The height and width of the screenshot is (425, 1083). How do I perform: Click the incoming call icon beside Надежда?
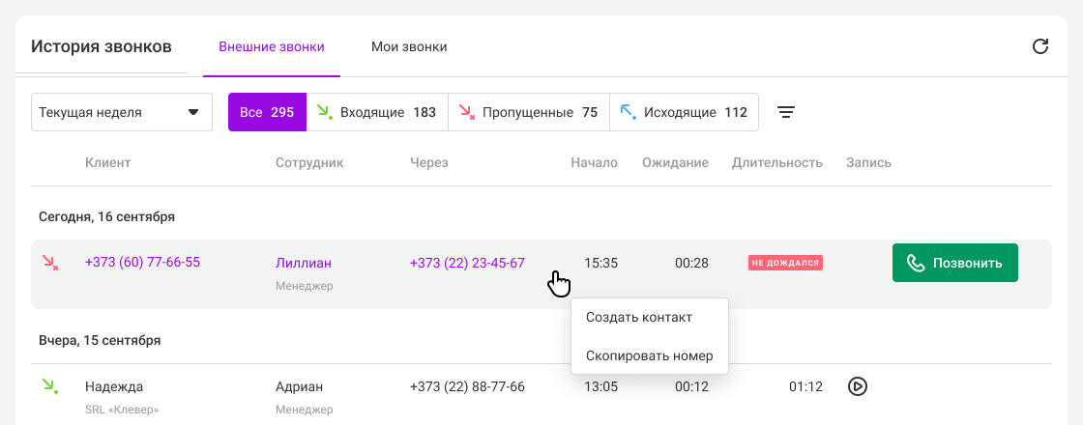coord(50,386)
